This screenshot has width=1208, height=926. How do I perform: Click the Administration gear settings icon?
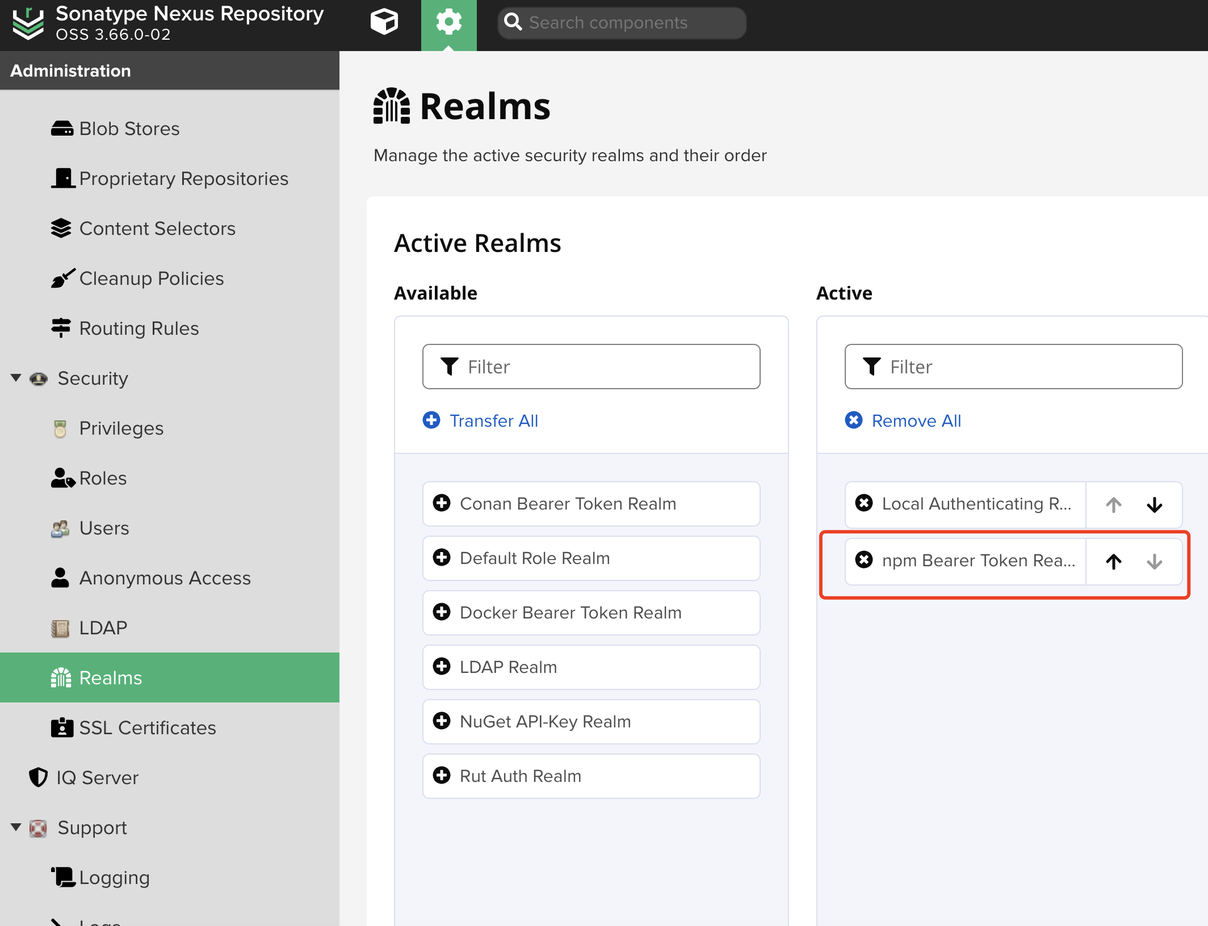tap(448, 22)
